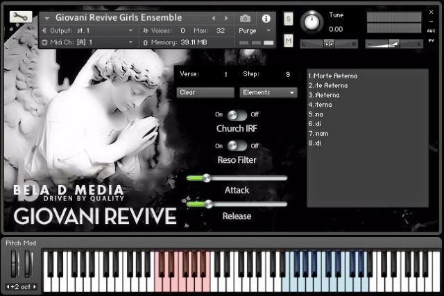Toggle the AUX sends button
The height and width of the screenshot is (296, 444).
[431, 31]
